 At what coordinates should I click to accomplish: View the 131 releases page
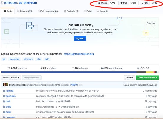click(80, 68)
